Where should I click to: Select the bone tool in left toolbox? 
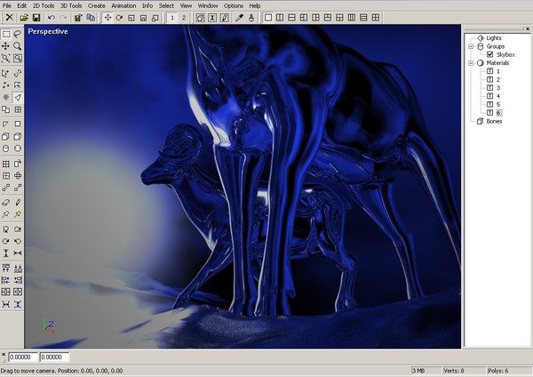pos(18,73)
